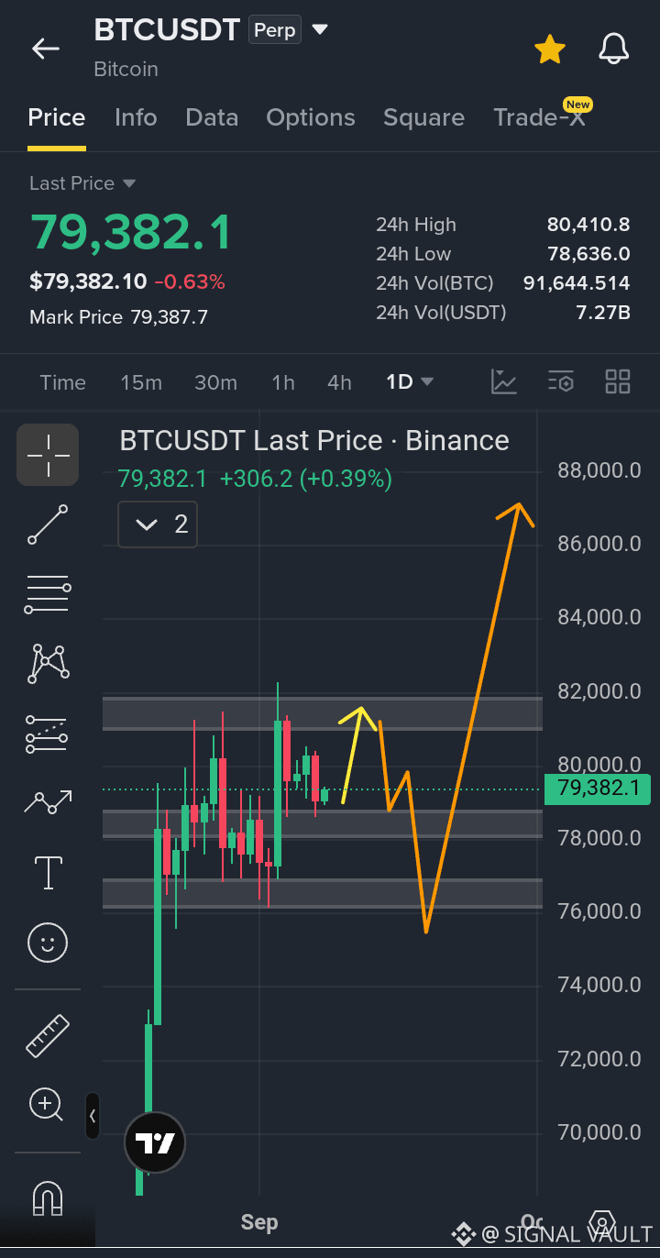
Task: Open the emoji sticker tool
Action: 48,942
